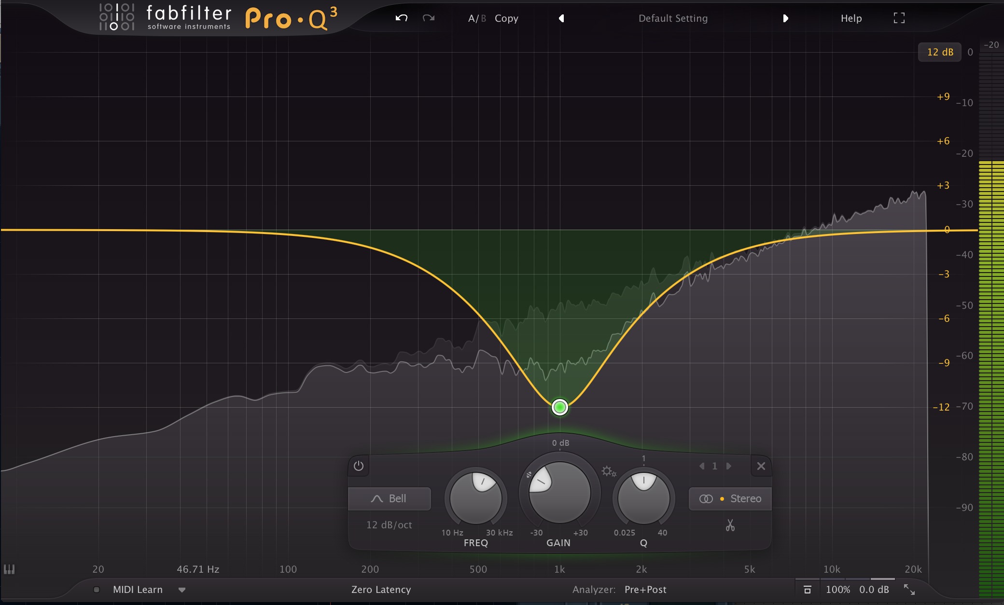Click the +30 maximum label under the GAIN knob
The image size is (1004, 605).
[580, 533]
